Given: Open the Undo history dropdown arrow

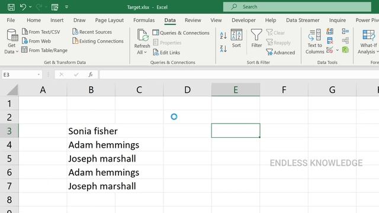Looking at the screenshot, I should coord(30,7).
